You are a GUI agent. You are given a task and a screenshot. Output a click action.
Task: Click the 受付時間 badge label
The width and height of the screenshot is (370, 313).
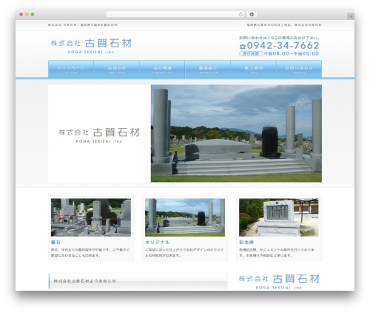click(x=251, y=53)
